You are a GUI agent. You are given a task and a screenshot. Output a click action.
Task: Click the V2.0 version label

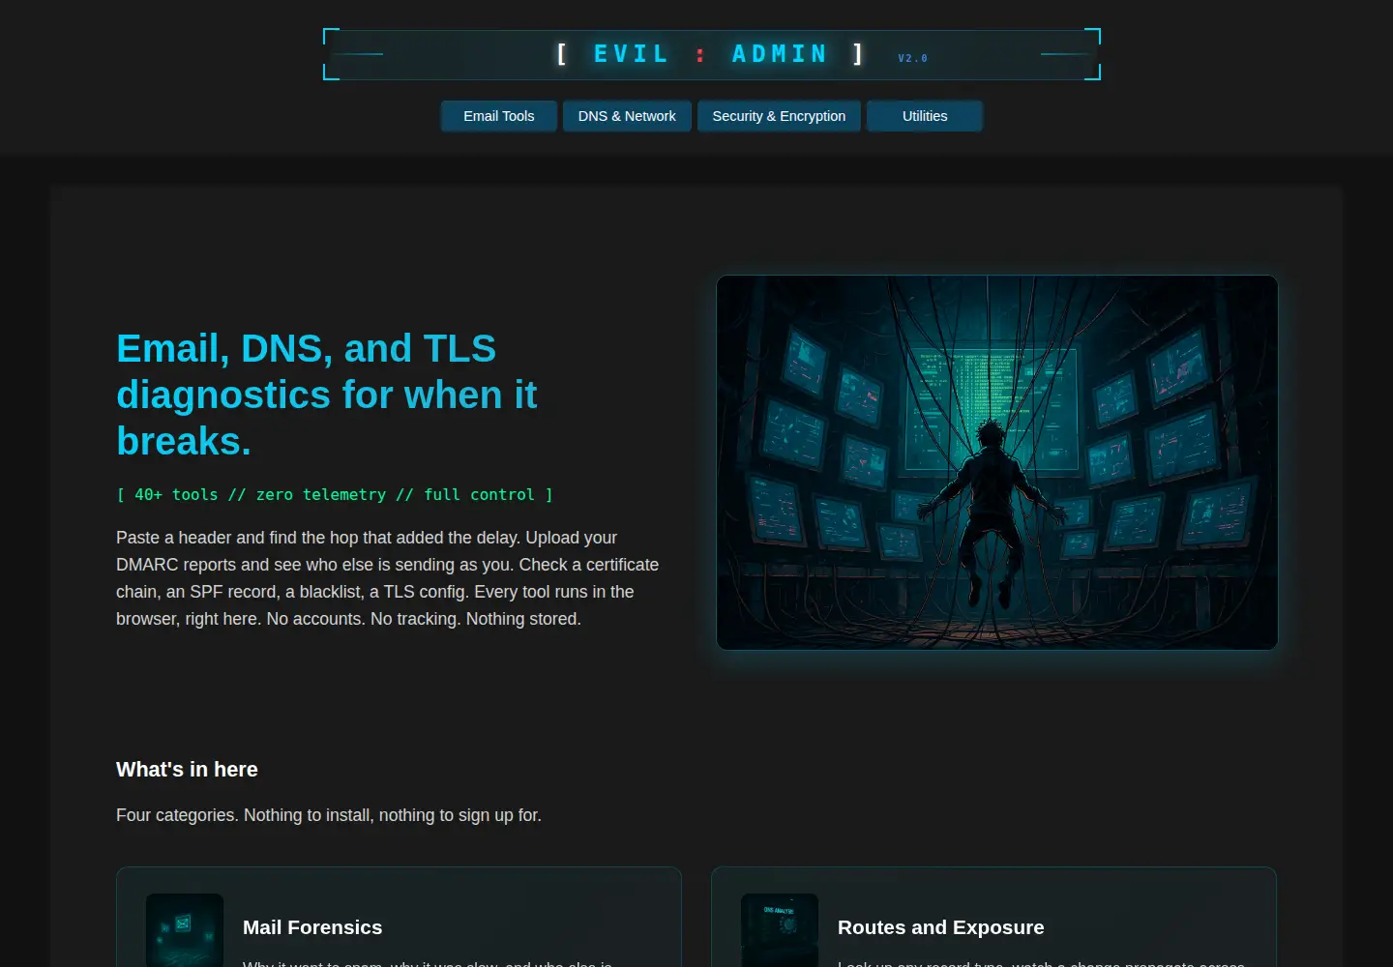tap(912, 58)
